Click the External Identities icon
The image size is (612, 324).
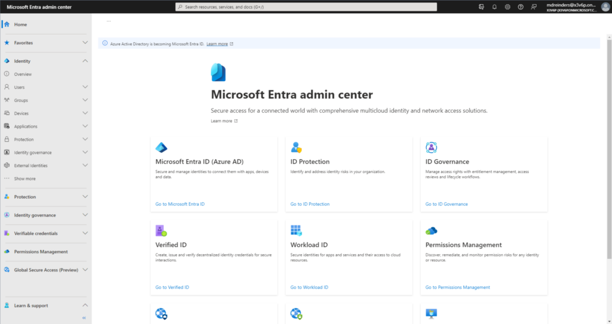tap(7, 165)
